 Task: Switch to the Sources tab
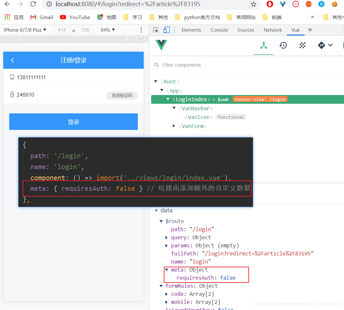[x=246, y=30]
